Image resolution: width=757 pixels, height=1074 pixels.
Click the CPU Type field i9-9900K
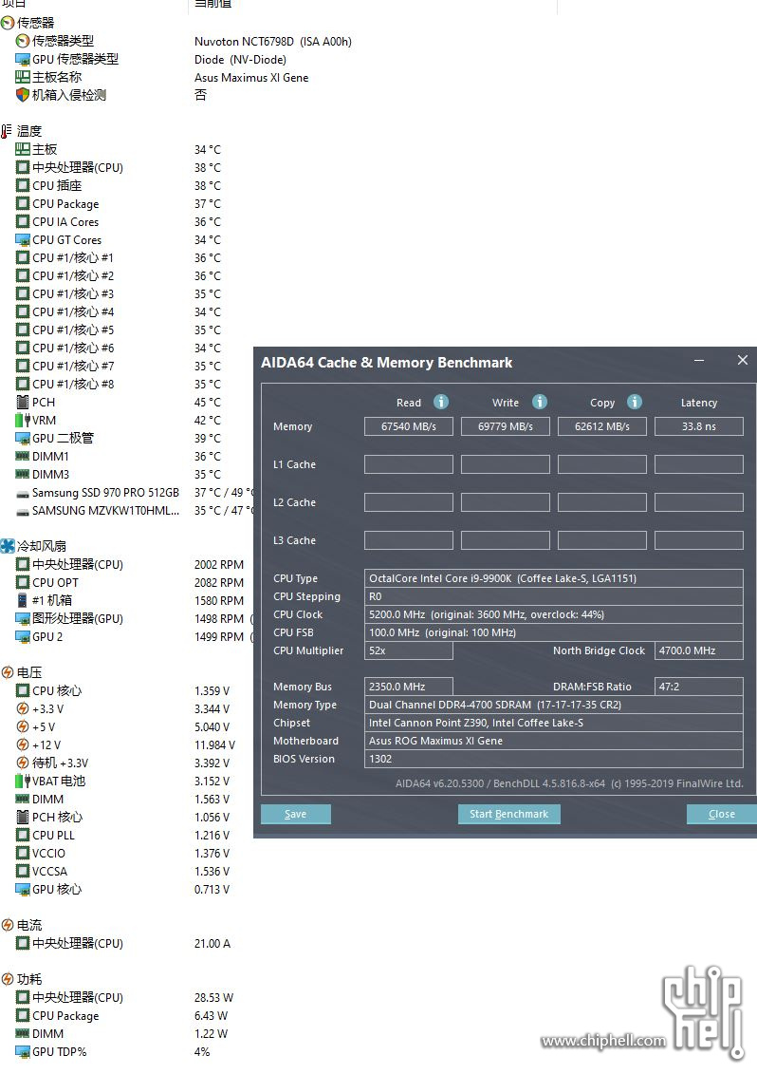tap(554, 578)
